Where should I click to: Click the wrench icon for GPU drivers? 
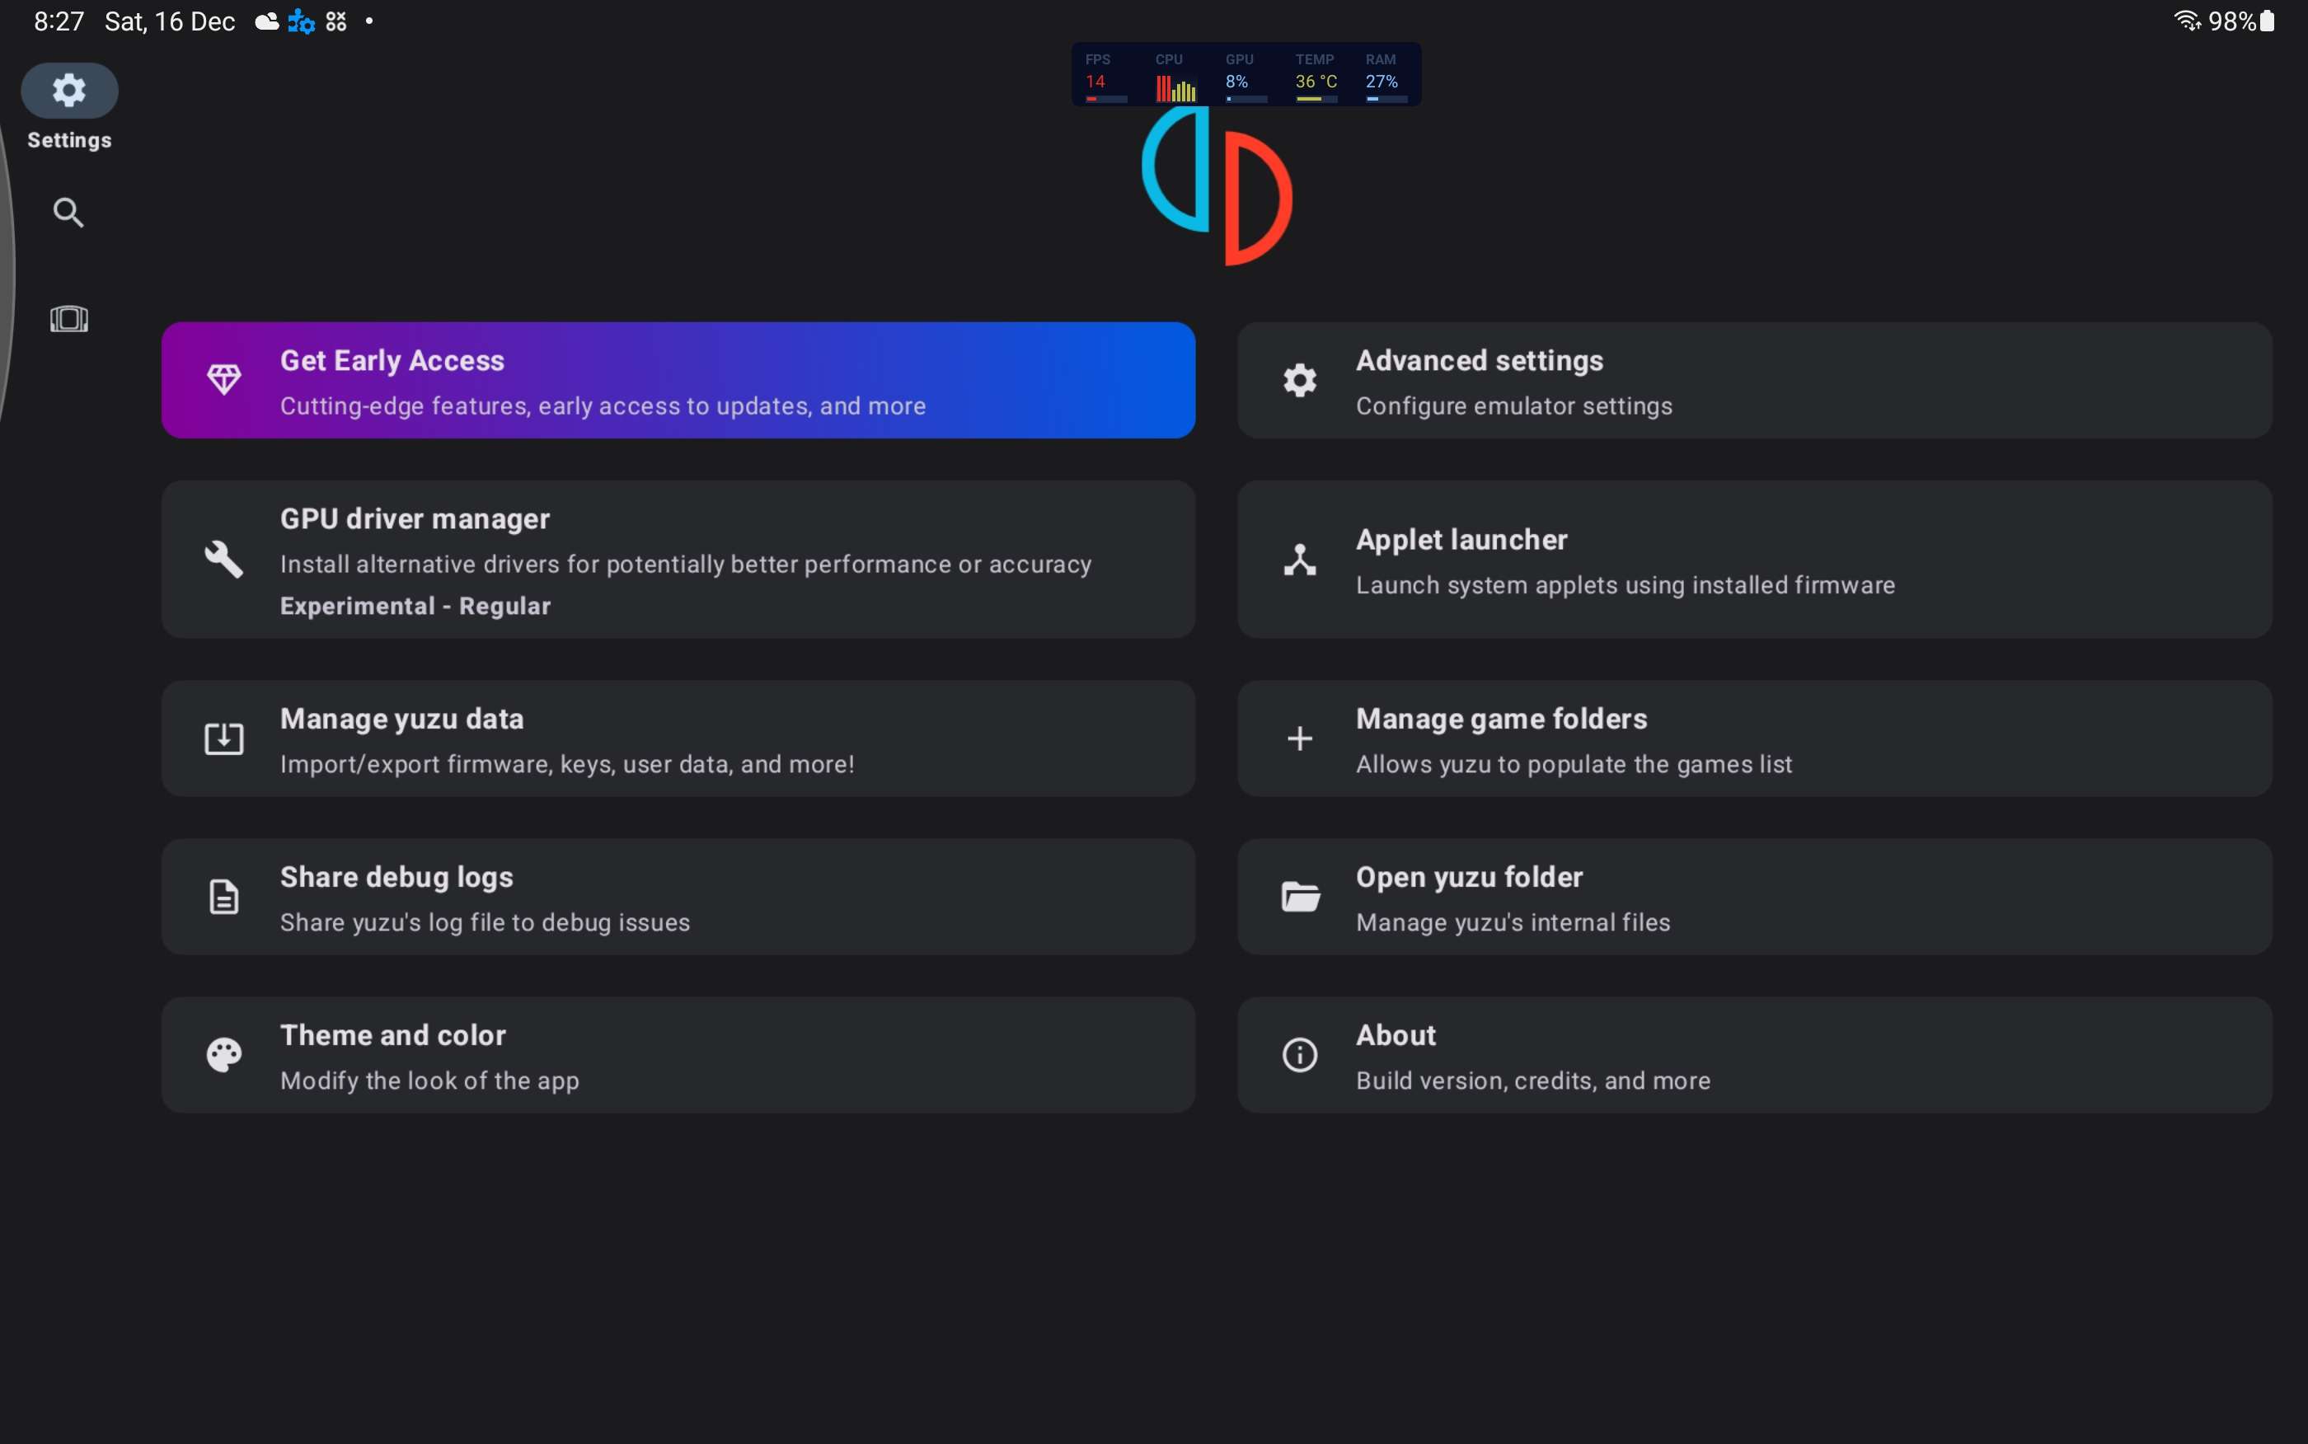[224, 560]
